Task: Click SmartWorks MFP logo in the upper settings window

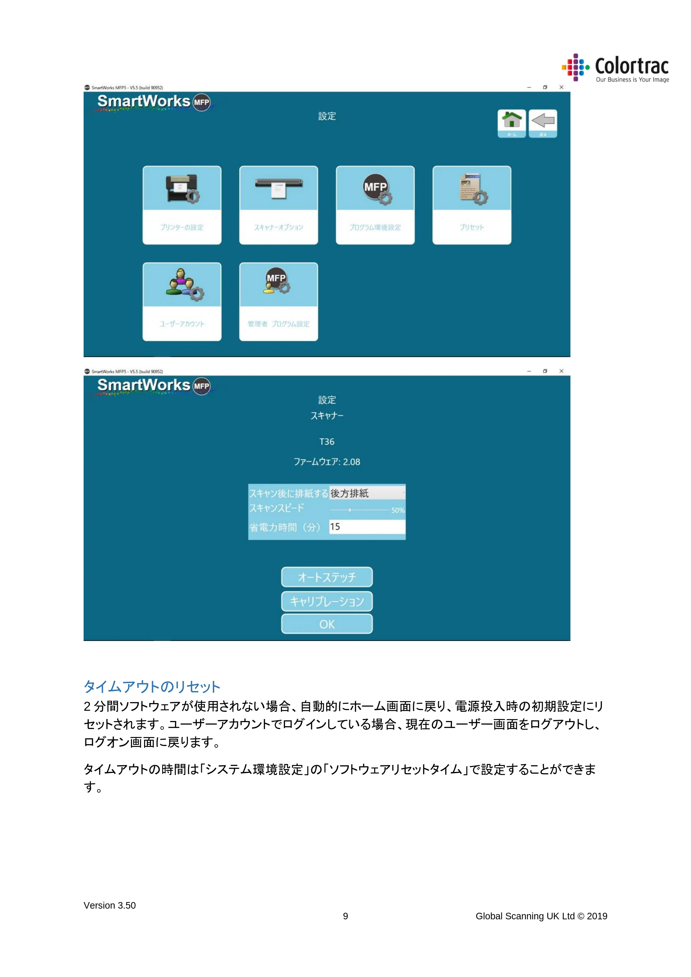Action: pos(153,103)
